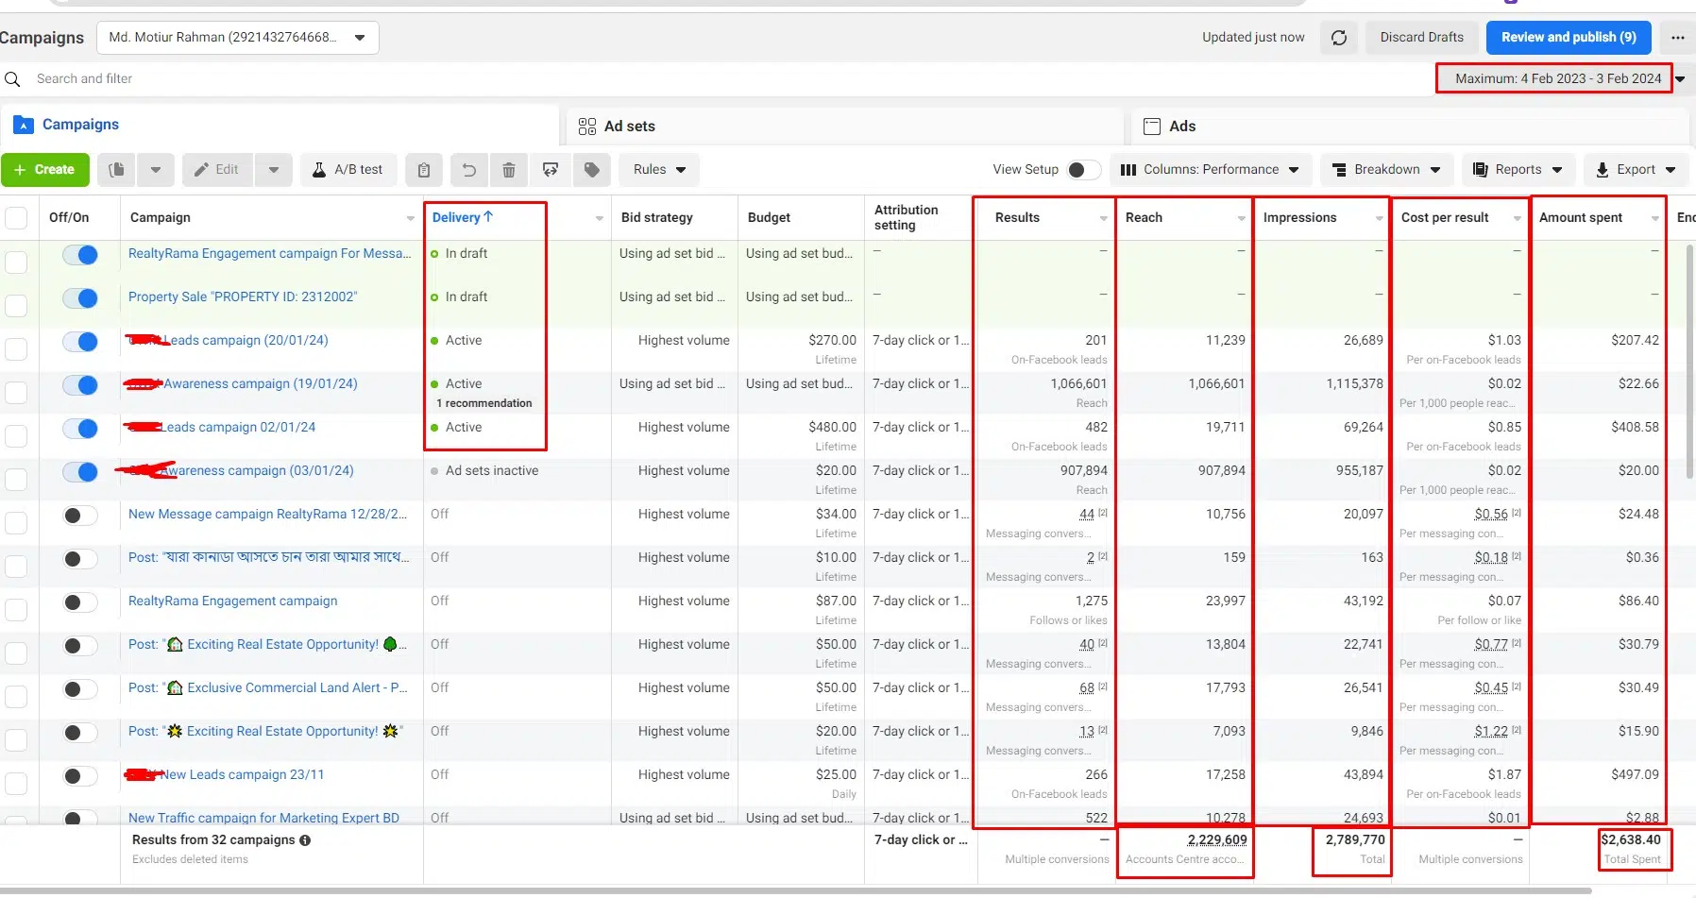Switch to the Ad sets tab
Viewport: 1696px width, 898px height.
coord(629,127)
